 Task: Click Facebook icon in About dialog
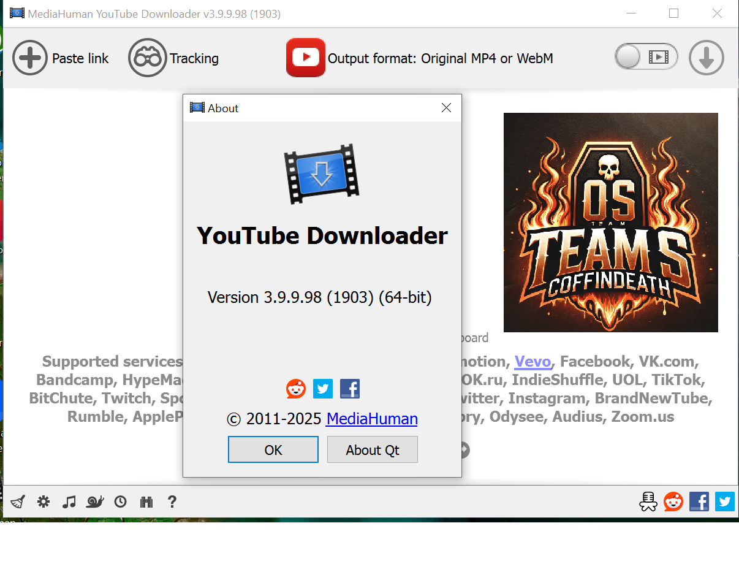click(x=350, y=389)
